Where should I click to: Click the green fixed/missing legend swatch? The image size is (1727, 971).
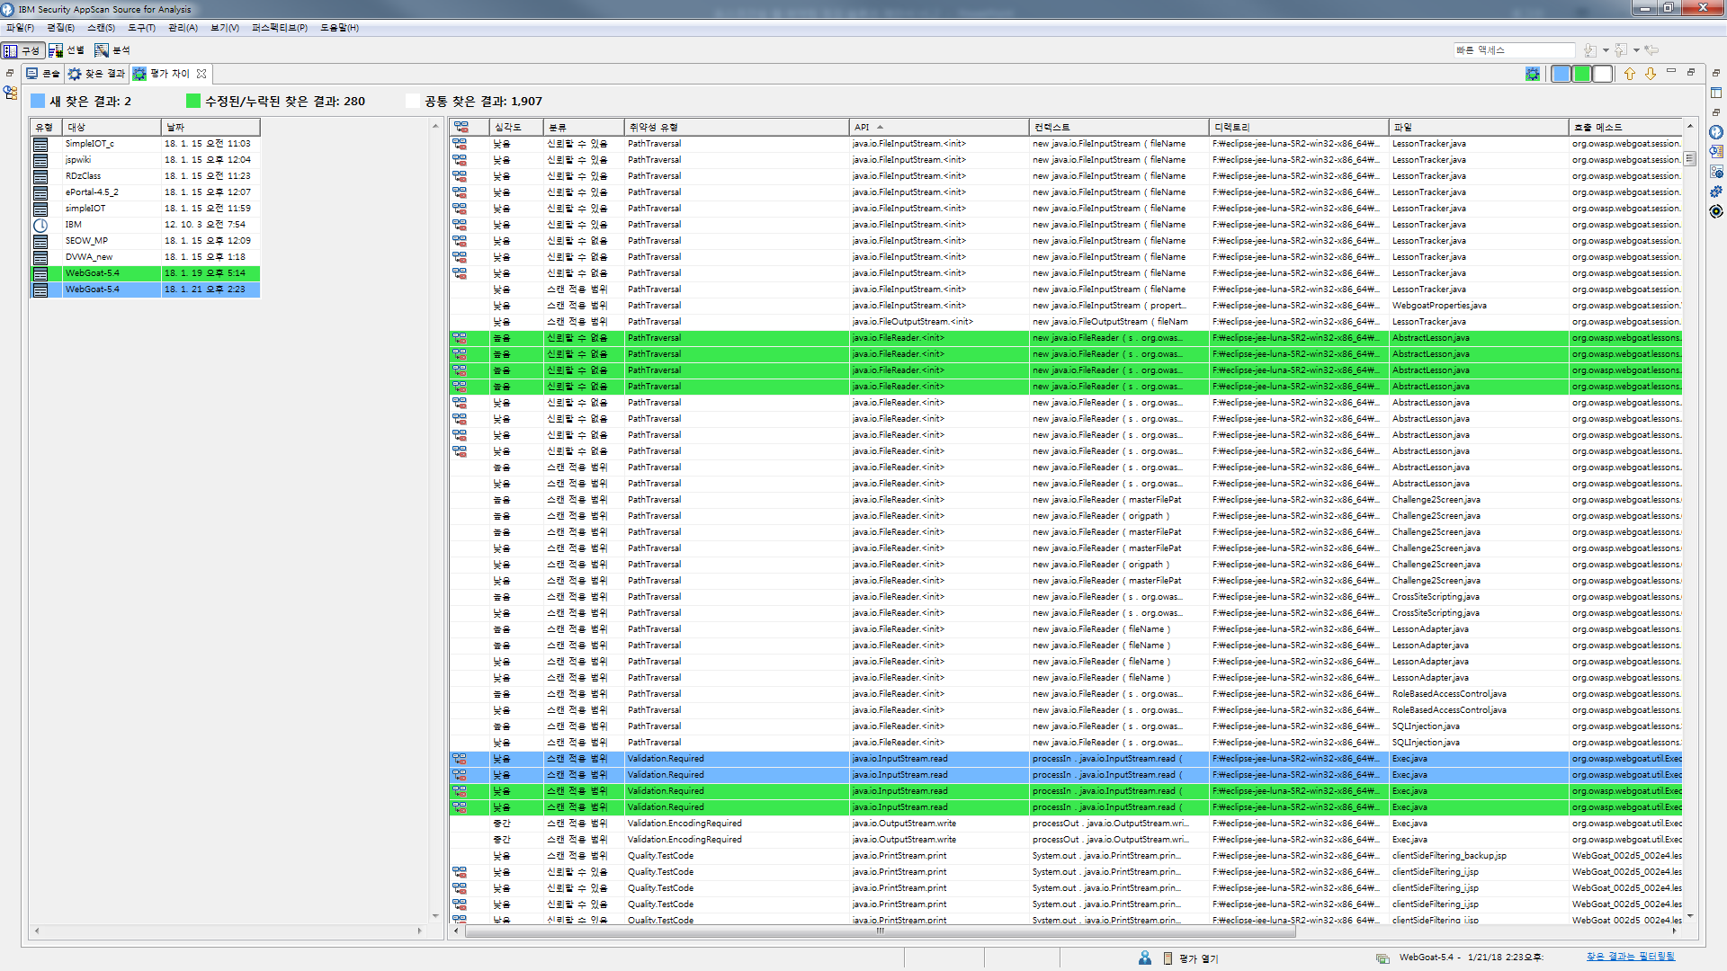pos(193,101)
